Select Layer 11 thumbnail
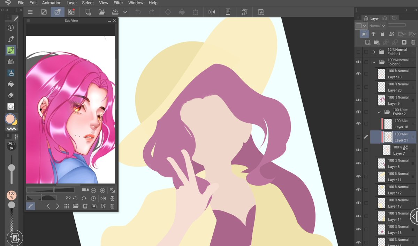418x246 pixels. [x=381, y=176]
